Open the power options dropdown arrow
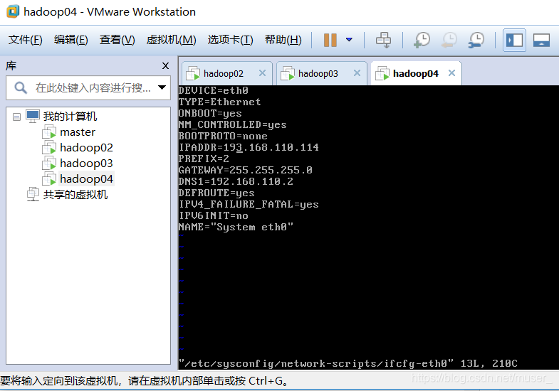Screen dimensions: 559x391 point(349,40)
